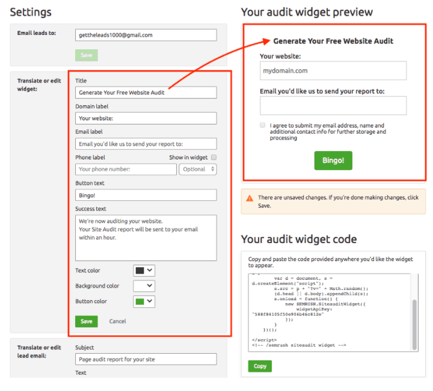The width and height of the screenshot is (433, 391).
Task: Click the Success text textarea
Action: click(x=146, y=238)
